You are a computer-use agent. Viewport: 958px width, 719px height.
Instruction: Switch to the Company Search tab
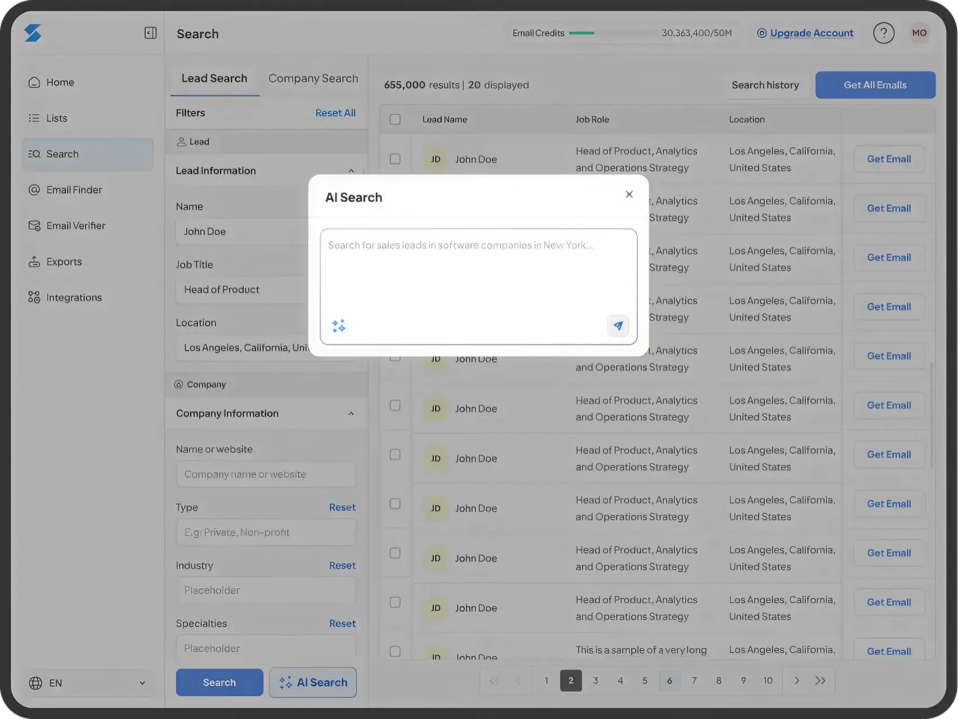(313, 78)
